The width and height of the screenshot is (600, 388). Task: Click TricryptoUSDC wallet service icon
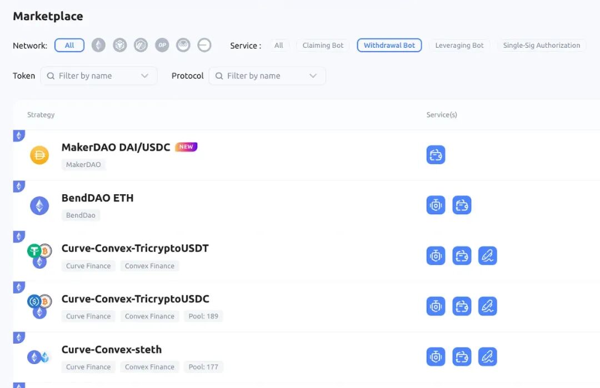[x=462, y=306]
